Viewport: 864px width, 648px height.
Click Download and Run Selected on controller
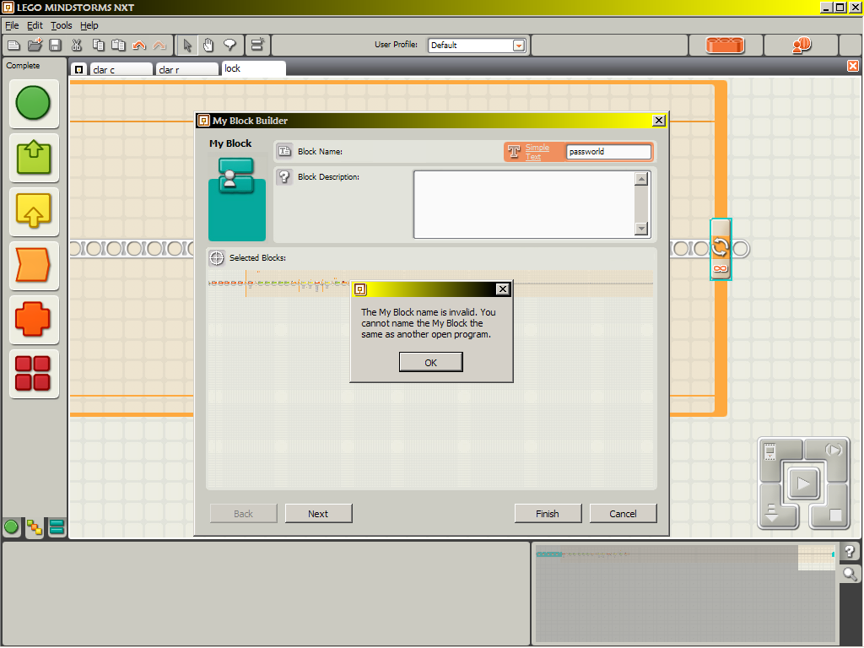(x=833, y=451)
